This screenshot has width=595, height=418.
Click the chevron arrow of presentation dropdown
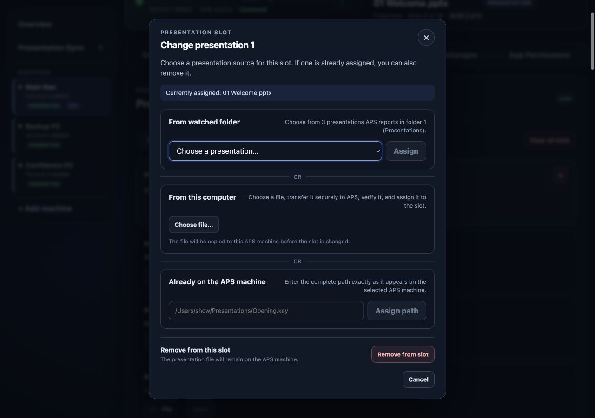pyautogui.click(x=378, y=151)
